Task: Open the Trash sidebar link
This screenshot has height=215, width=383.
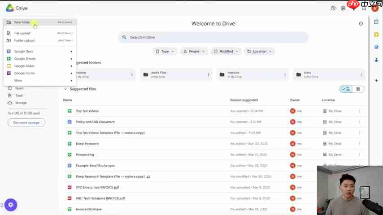Action: click(19, 95)
